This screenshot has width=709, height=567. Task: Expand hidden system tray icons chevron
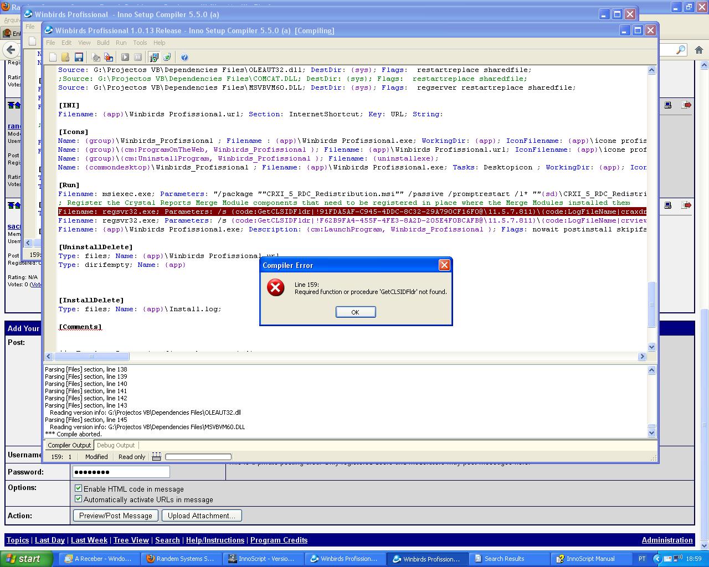click(x=657, y=559)
